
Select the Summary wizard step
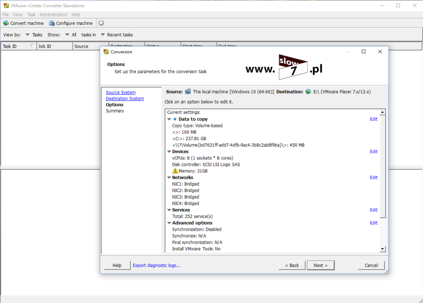click(115, 111)
